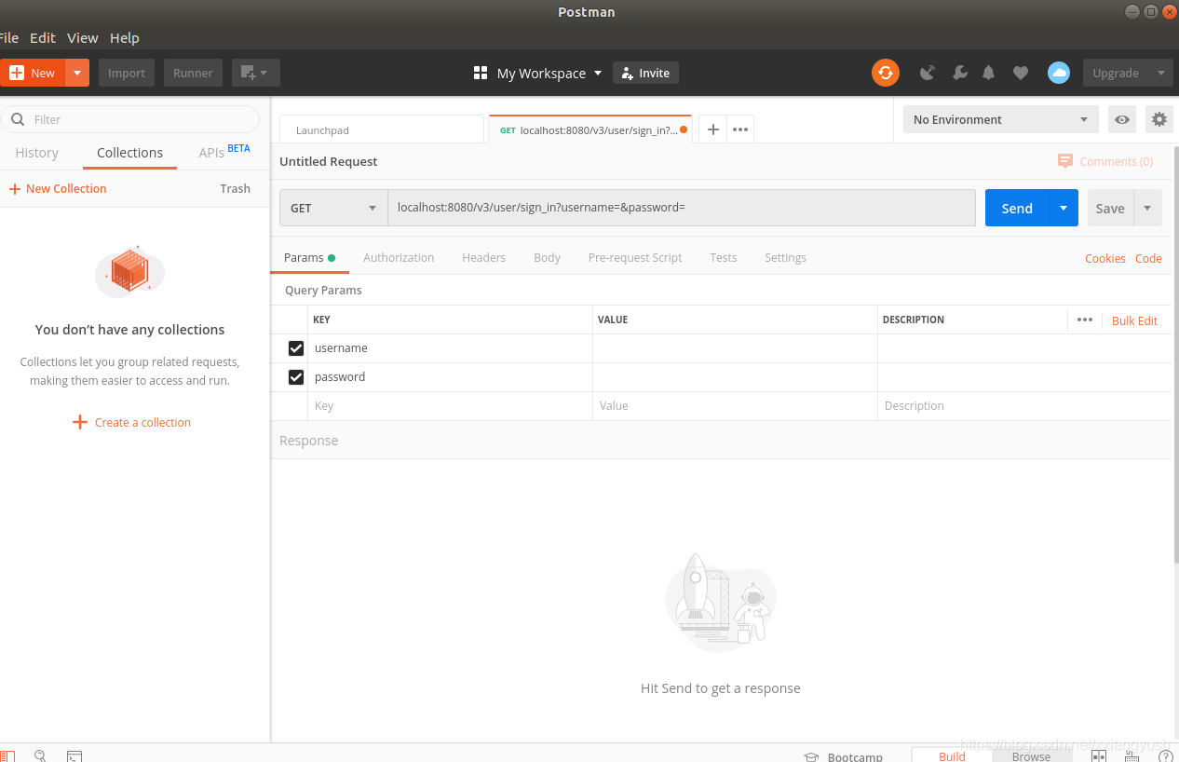Click the Comments speech bubble icon
Screen dimensions: 1179x762
(1065, 161)
